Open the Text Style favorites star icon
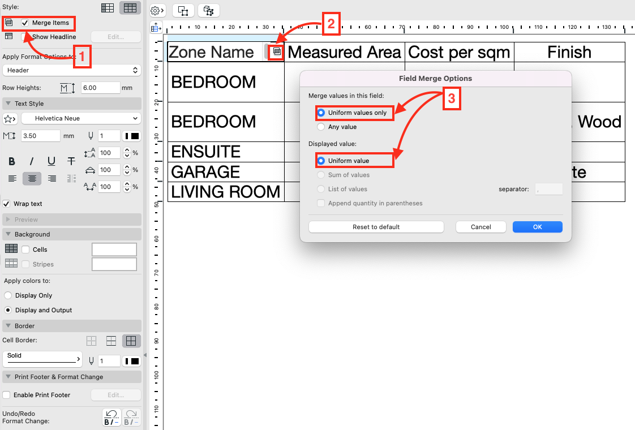Viewport: 635px width, 430px height. click(11, 118)
